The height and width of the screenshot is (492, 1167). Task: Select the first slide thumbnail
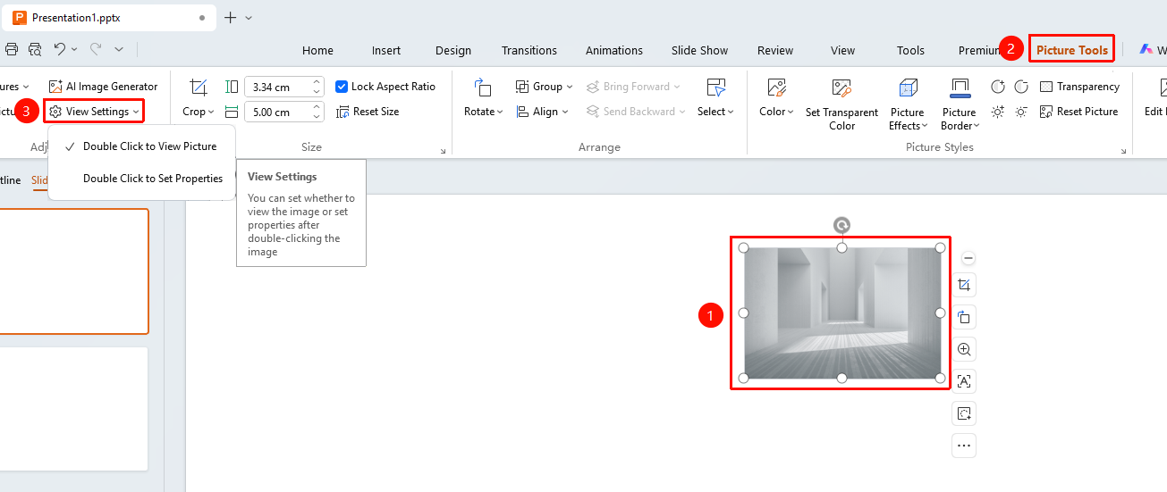tap(74, 271)
